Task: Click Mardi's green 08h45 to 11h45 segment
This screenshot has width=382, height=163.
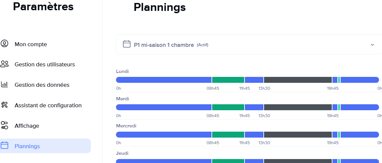Action: 228,107
